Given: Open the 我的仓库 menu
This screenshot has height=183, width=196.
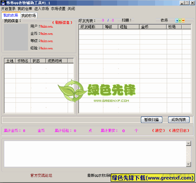Looking at the screenshot, I should (25, 9).
